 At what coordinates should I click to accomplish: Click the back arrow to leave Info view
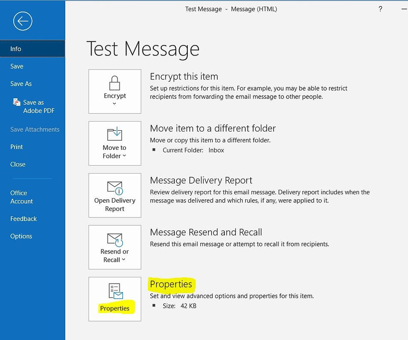[x=22, y=21]
